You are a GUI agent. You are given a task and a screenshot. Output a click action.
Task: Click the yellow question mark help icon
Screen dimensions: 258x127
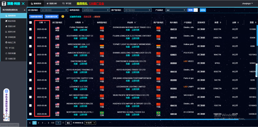tap(63, 16)
